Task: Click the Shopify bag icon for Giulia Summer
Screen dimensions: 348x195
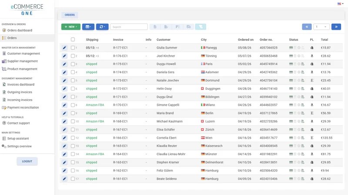Action: coord(312,48)
